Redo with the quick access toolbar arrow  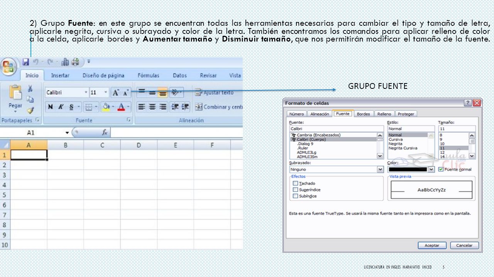click(50, 62)
